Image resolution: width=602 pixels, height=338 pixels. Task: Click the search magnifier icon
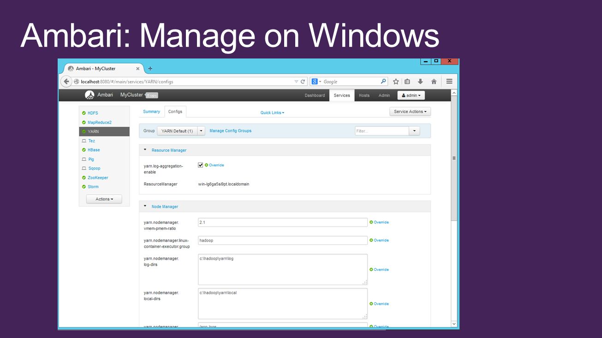tap(383, 82)
